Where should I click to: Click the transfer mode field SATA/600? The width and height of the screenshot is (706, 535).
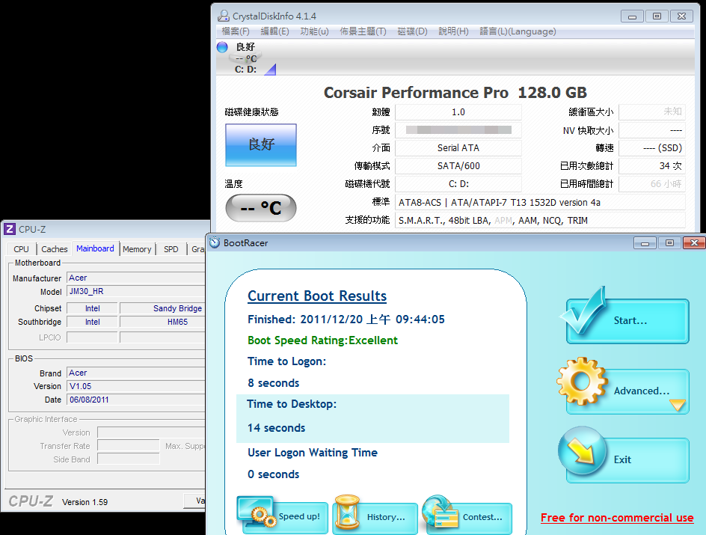(458, 166)
